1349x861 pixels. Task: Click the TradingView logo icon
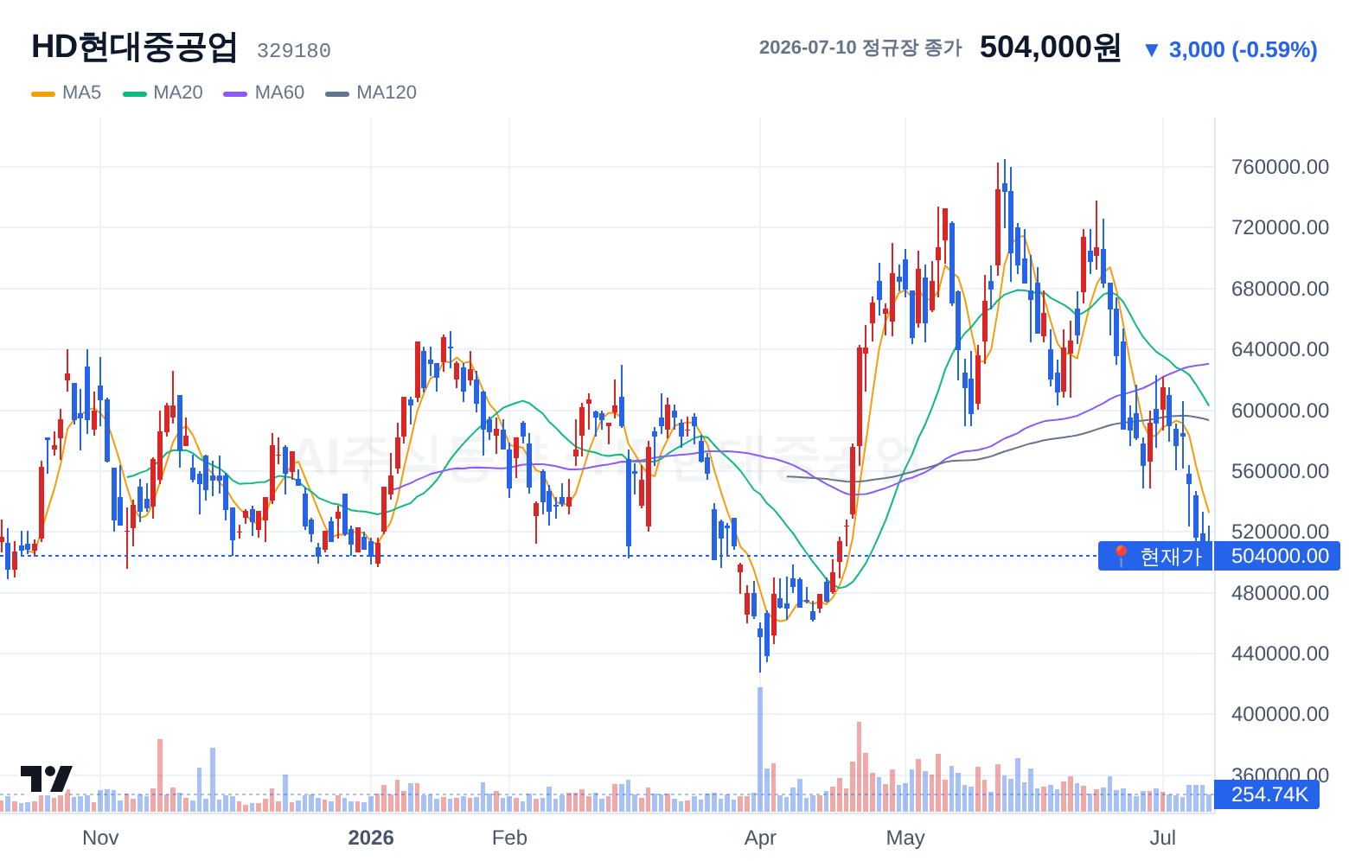click(x=46, y=779)
